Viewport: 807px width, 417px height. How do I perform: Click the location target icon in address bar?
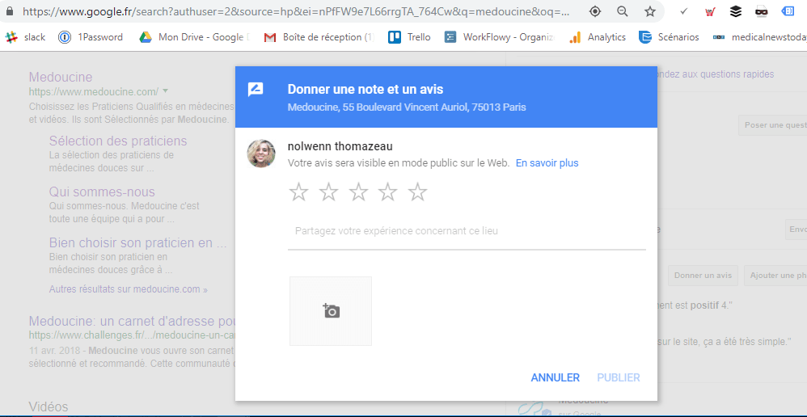coord(595,11)
